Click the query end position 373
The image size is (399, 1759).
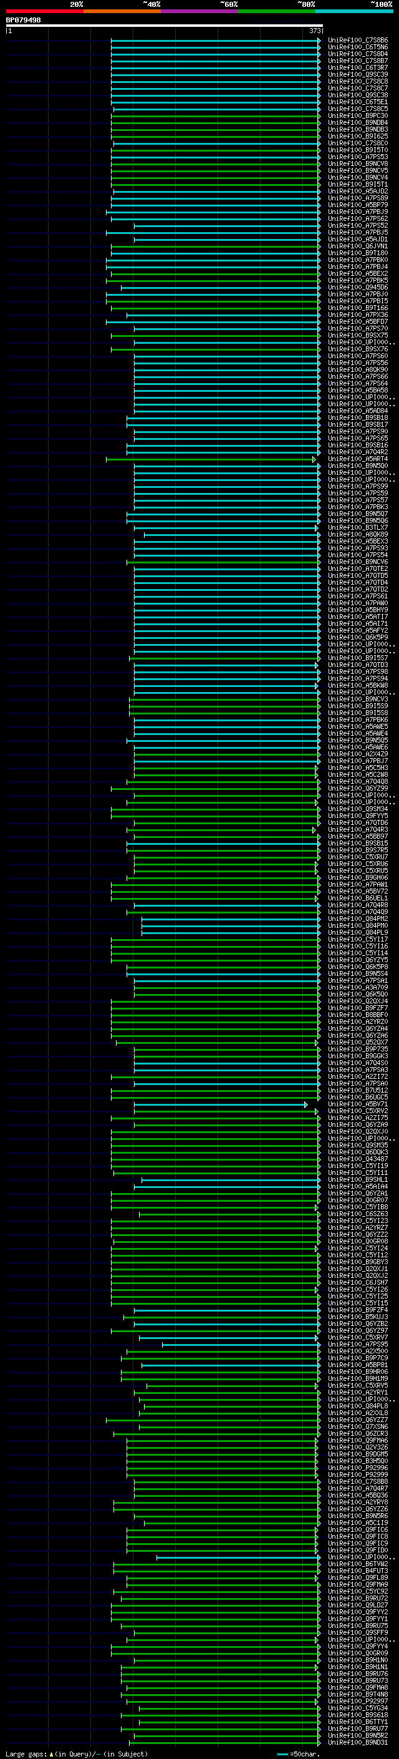point(315,31)
